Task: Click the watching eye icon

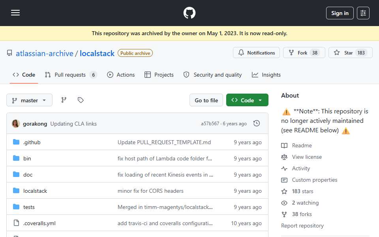Action: (284, 203)
